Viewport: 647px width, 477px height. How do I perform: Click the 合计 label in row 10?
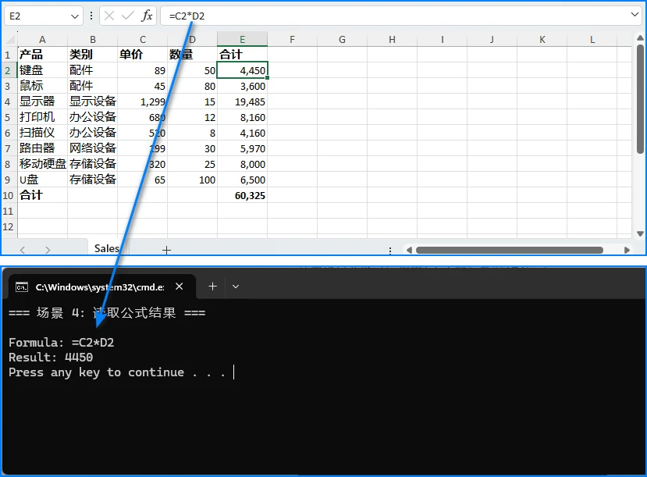(x=42, y=196)
